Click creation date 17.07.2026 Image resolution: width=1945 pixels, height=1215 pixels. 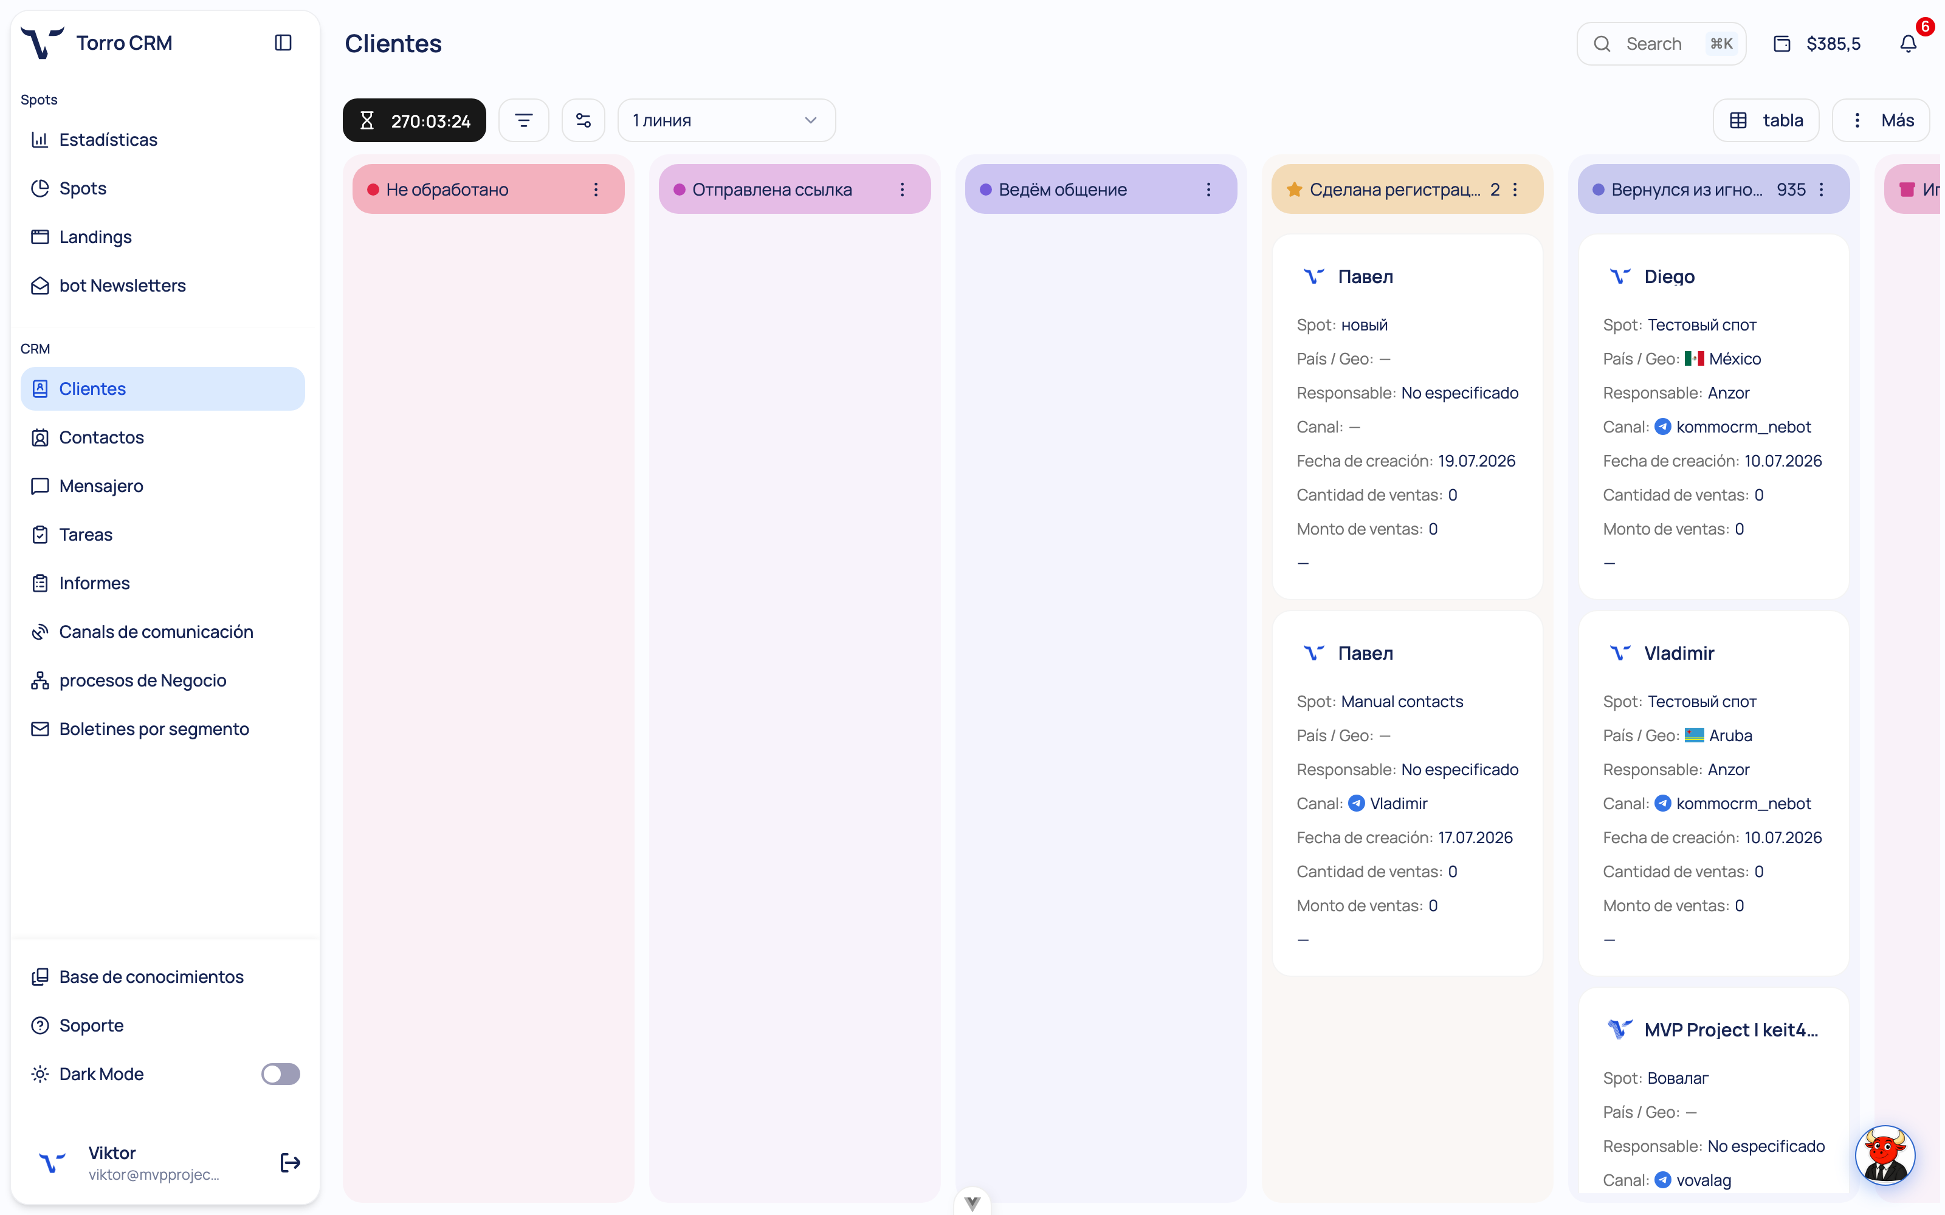pos(1475,838)
